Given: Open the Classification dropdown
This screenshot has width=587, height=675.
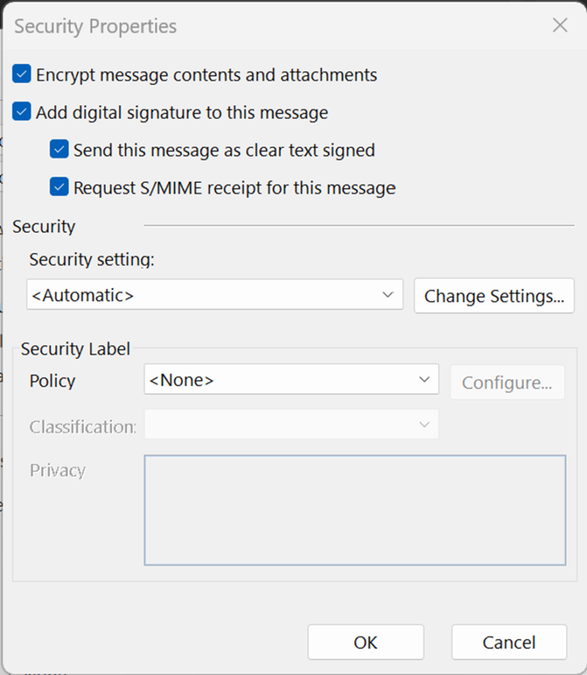Looking at the screenshot, I should pyautogui.click(x=291, y=425).
